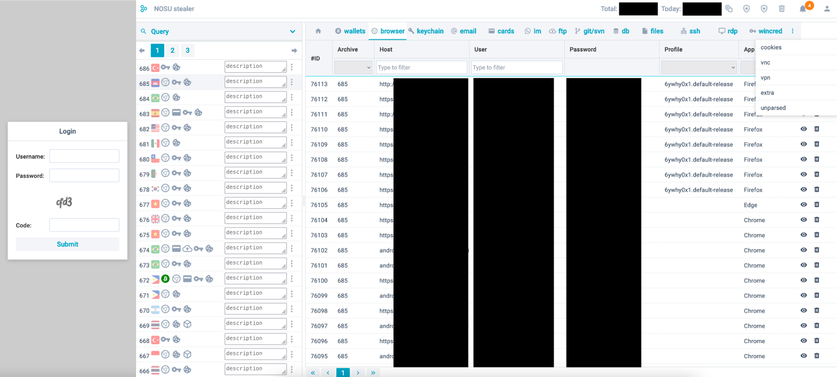Open the Archive column filter dropdown
The width and height of the screenshot is (837, 377).
coord(353,67)
